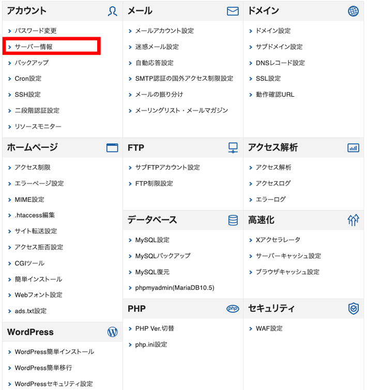Open 自動応答設定 link
This screenshot has width=367, height=390.
154,63
